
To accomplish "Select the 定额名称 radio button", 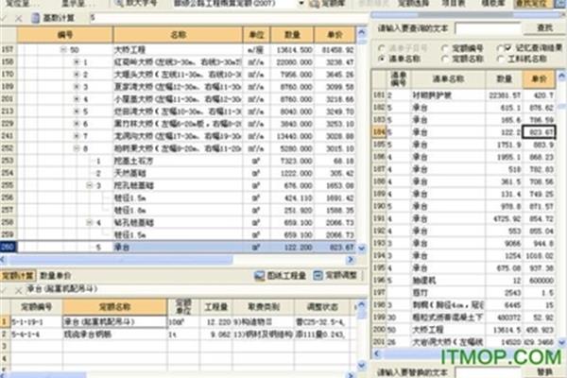I will pyautogui.click(x=445, y=59).
